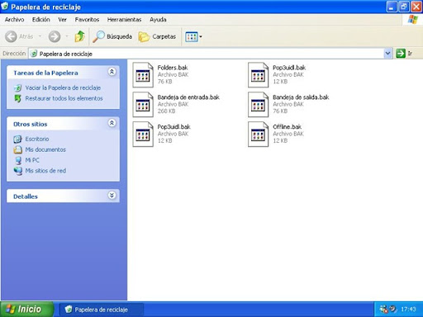Click the 17:43 taskbar clock
423x317 pixels.
coord(408,310)
